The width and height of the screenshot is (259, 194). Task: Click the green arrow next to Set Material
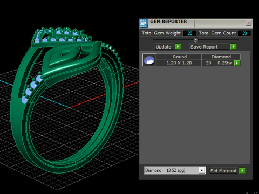242,170
